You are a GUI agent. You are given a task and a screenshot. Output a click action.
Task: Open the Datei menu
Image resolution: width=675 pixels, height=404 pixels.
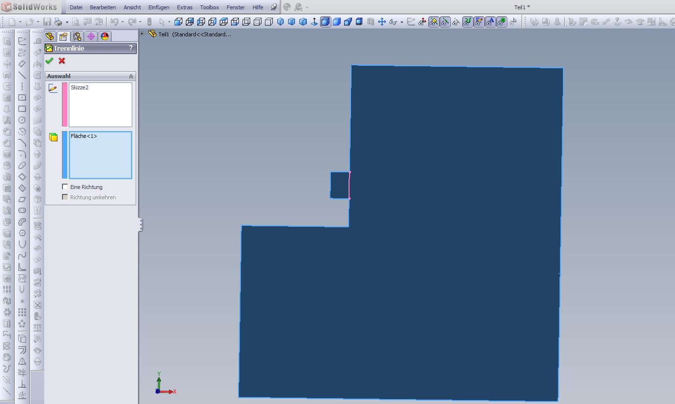click(76, 7)
